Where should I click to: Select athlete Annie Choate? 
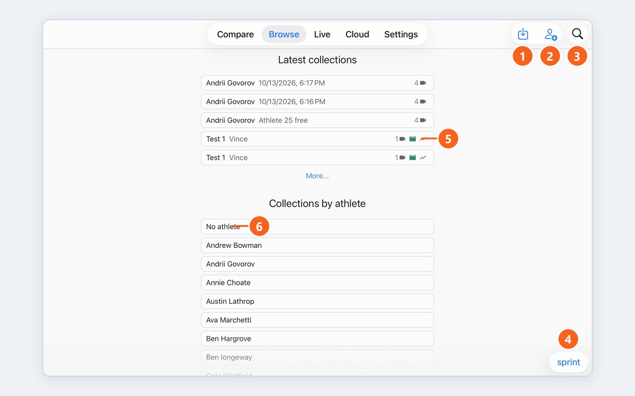(317, 283)
